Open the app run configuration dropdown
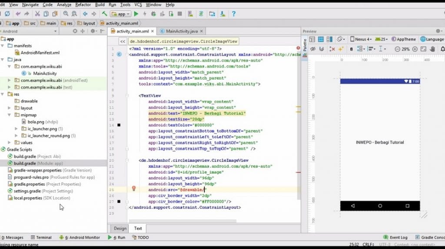The image size is (445, 249). pyautogui.click(x=121, y=14)
